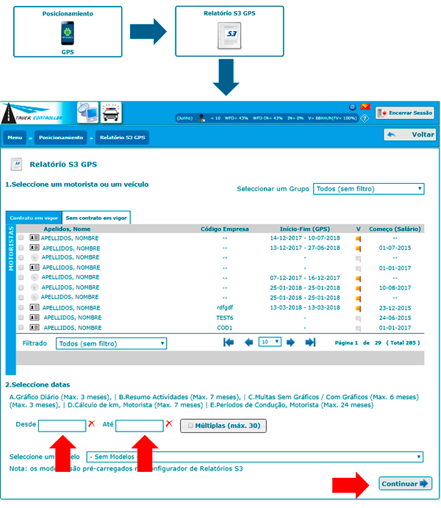
Task: Open the rows-per-page dropdown showing 10
Action: pos(270,342)
